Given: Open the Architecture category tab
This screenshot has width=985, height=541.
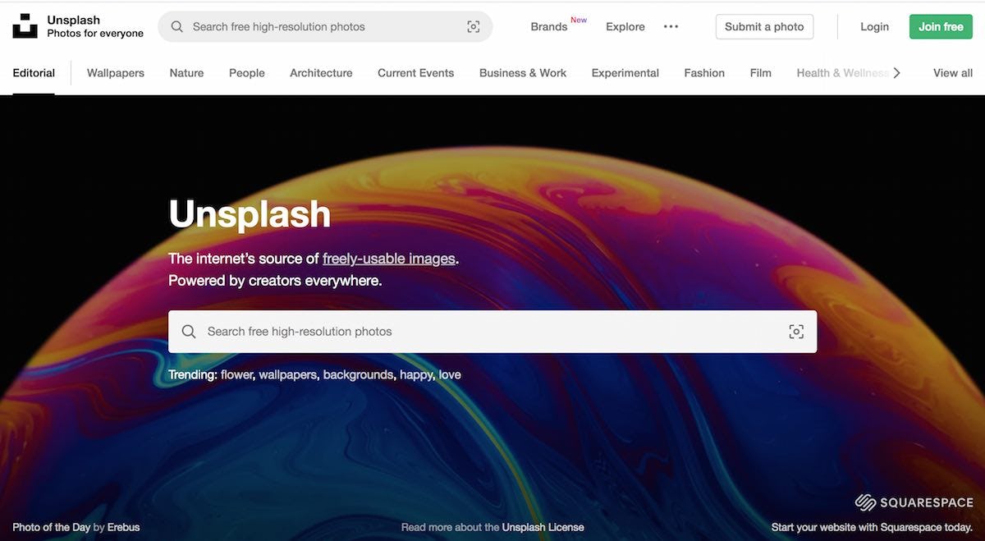Looking at the screenshot, I should tap(321, 73).
